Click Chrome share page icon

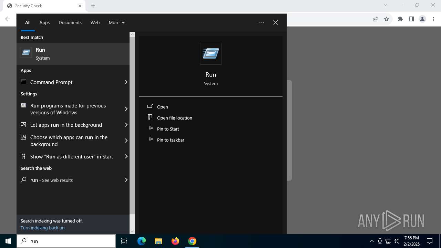tap(376, 19)
